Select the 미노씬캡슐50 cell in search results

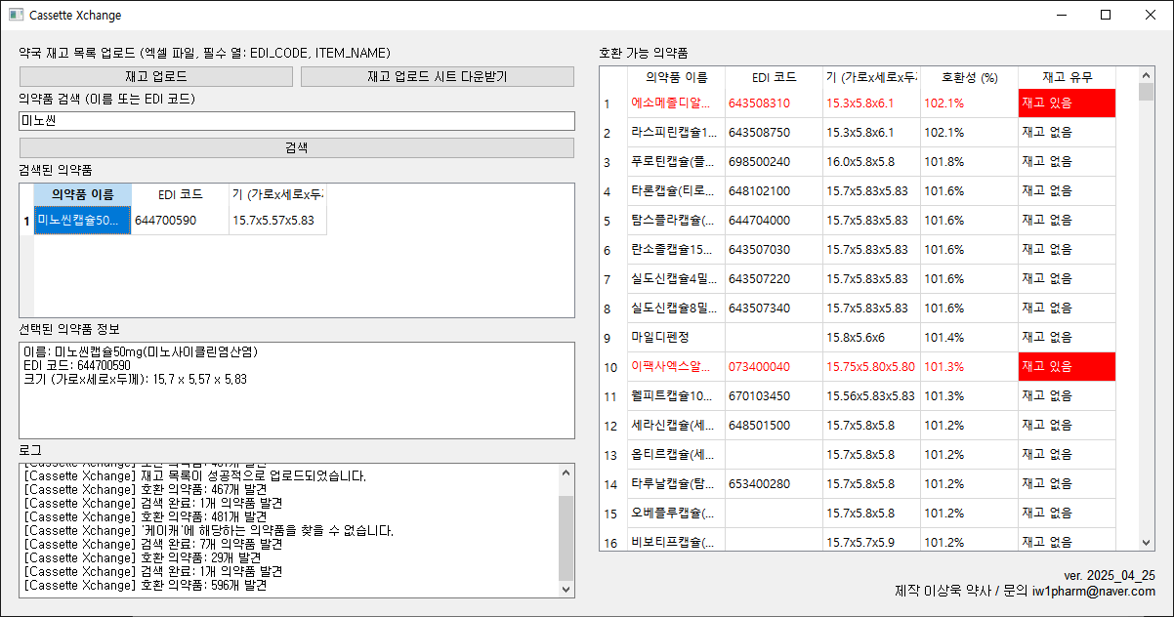(82, 221)
